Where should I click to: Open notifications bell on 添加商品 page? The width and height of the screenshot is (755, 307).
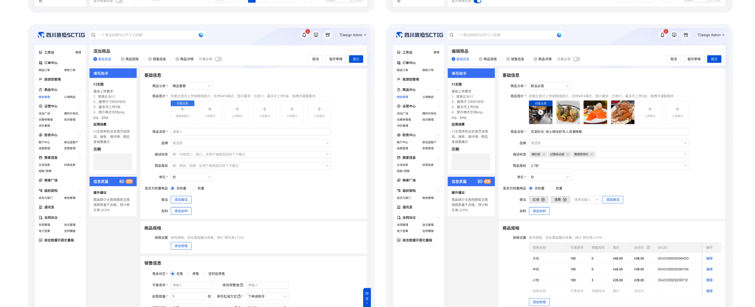(304, 35)
